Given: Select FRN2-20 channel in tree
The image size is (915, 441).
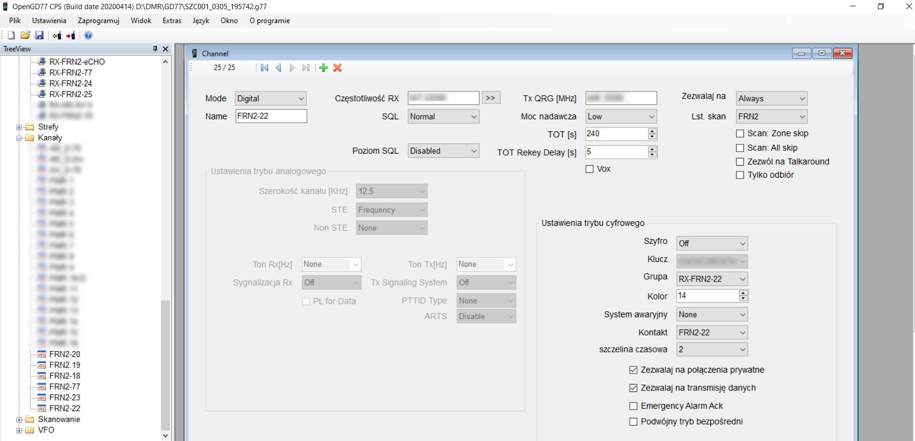Looking at the screenshot, I should point(65,354).
